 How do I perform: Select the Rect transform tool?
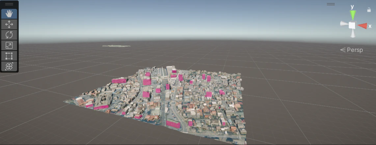click(x=9, y=56)
